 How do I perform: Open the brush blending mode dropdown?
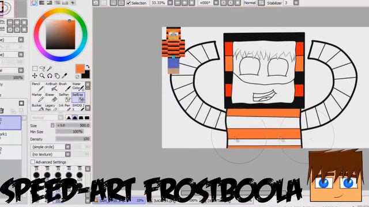coord(61,117)
